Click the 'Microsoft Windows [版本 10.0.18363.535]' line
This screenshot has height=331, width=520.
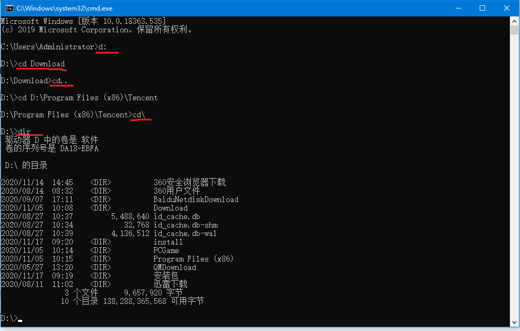(83, 21)
